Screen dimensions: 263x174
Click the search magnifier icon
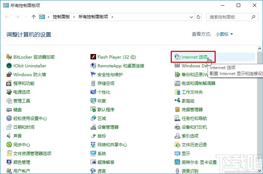pos(253,17)
